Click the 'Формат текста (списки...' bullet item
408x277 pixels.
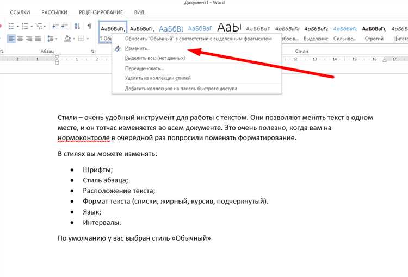(x=175, y=202)
